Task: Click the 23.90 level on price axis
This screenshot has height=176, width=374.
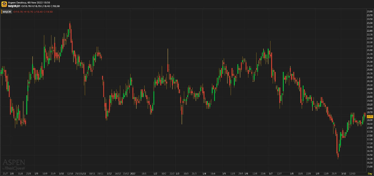Action: 370,12
